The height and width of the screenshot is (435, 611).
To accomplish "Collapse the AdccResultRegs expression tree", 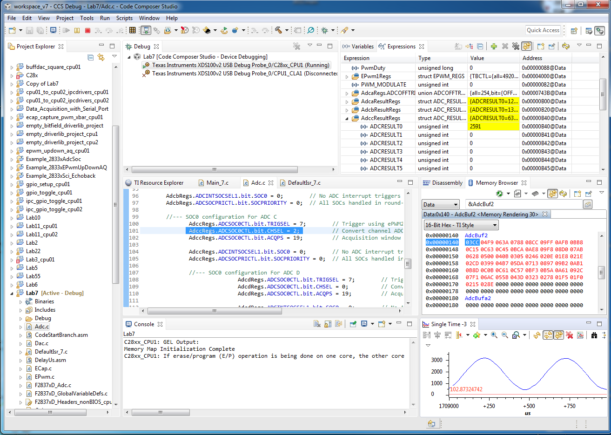I will click(347, 118).
